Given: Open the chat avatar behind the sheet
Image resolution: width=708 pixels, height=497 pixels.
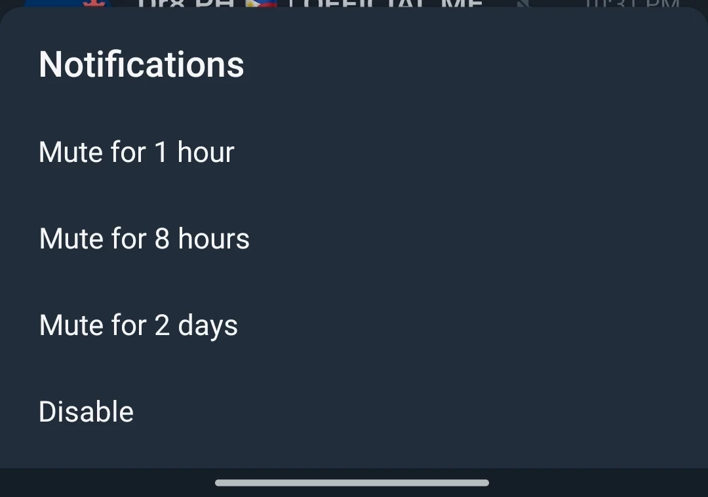Looking at the screenshot, I should [68, 4].
